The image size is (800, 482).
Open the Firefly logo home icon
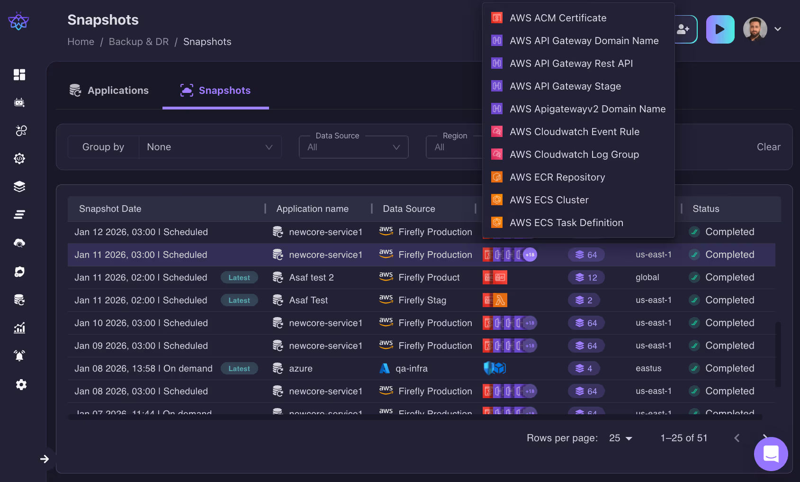click(18, 21)
